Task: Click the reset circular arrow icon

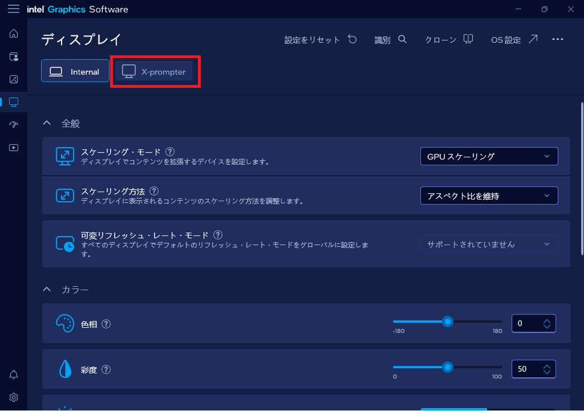Action: [352, 39]
